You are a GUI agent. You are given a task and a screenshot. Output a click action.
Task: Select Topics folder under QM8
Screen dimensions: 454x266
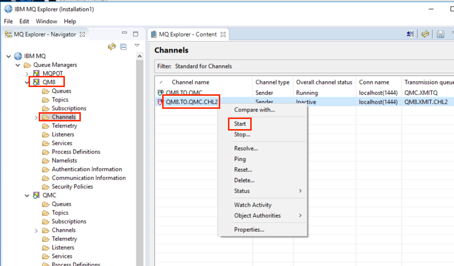[60, 100]
